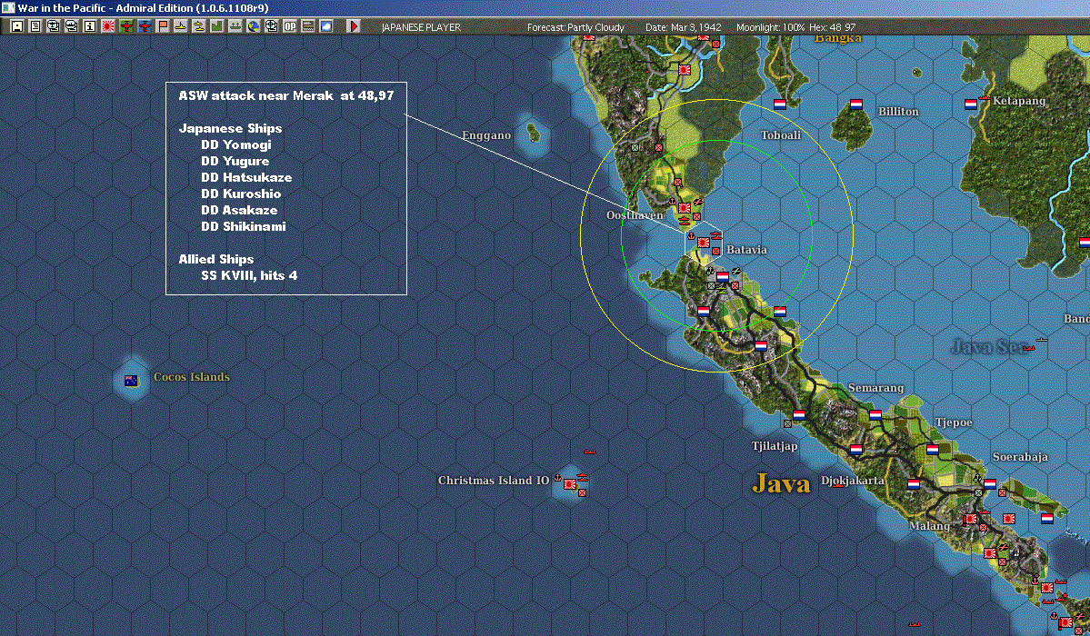1090x636 pixels.
Task: Select the Australian flag base at Cocos Islands
Action: [x=131, y=380]
